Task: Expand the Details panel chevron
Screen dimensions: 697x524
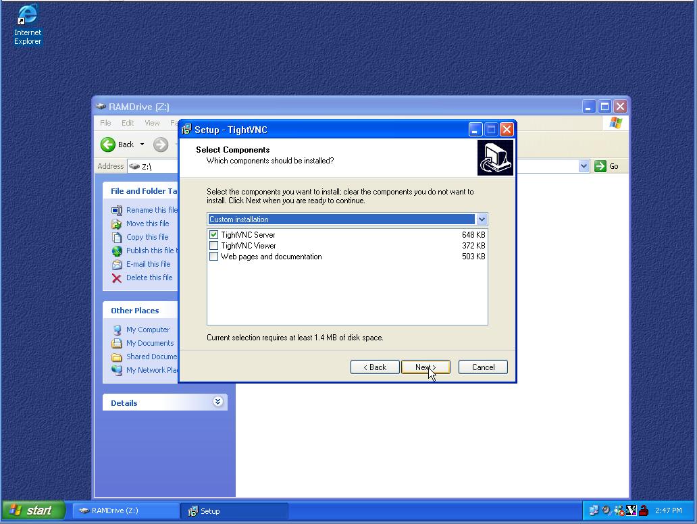Action: coord(217,402)
